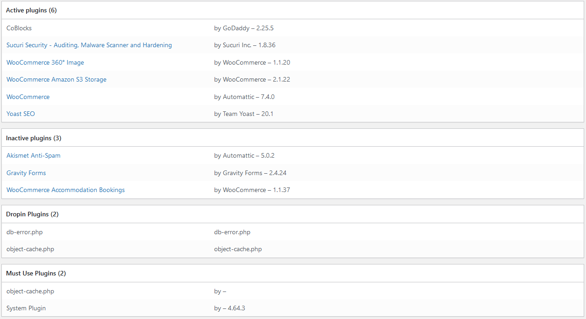Image resolution: width=586 pixels, height=319 pixels.
Task: Select the System Plugin name
Action: [26, 308]
